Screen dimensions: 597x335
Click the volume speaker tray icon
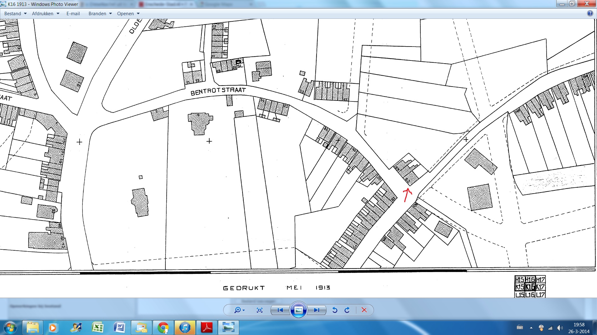pyautogui.click(x=560, y=328)
